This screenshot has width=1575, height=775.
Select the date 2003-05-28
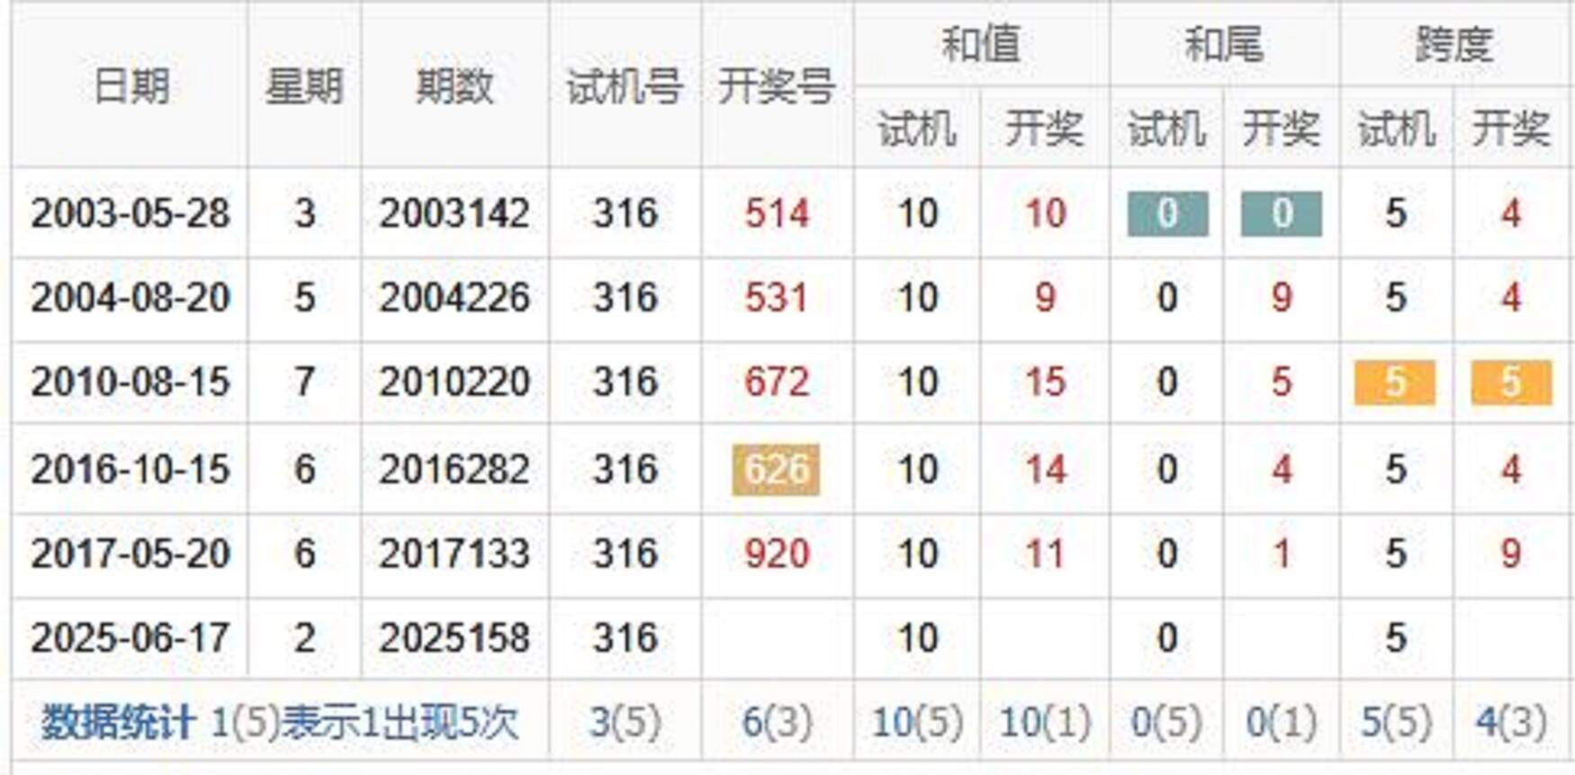click(x=130, y=213)
